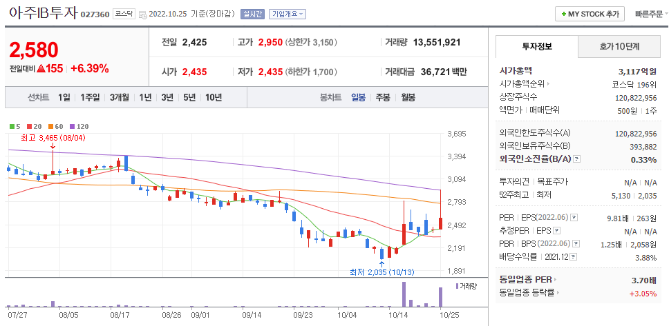Click the 10/25 volume bar

[x=441, y=297]
